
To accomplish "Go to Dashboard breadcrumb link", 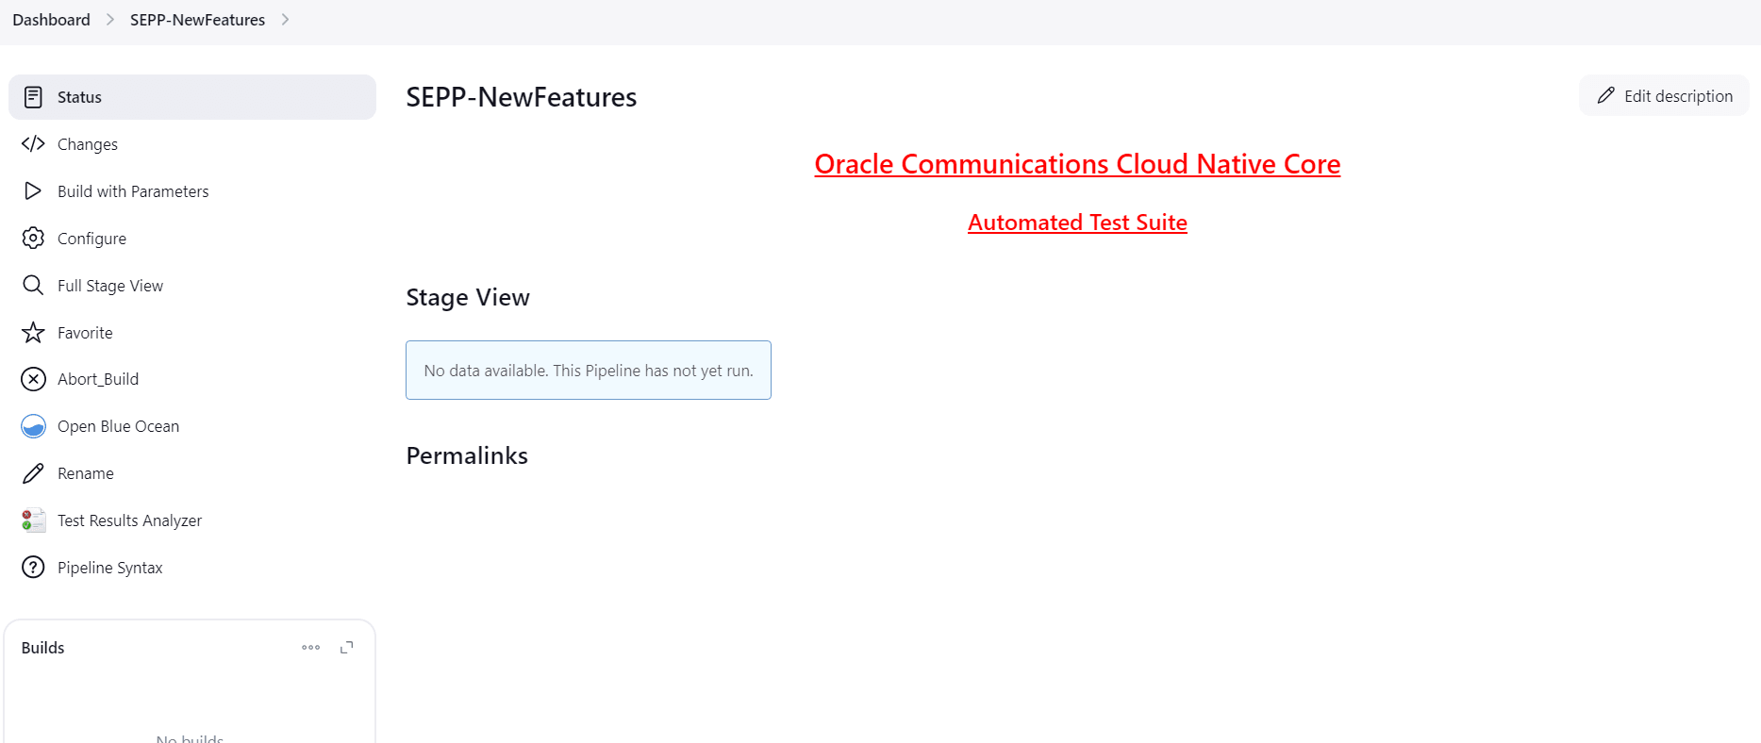I will click(51, 20).
